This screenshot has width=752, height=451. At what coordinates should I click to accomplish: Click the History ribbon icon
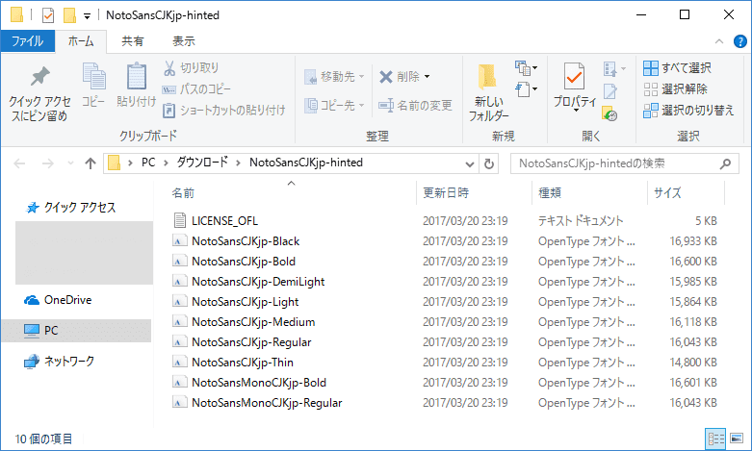point(609,113)
